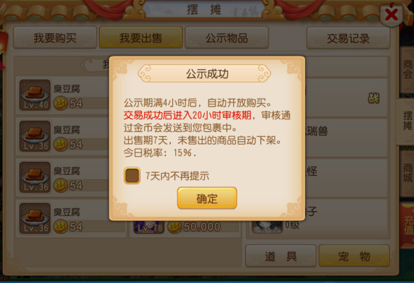Close the 摆摊 window with red X
Image resolution: width=414 pixels, height=283 pixels.
(391, 15)
